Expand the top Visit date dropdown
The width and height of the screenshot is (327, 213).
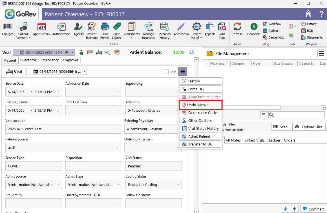pyautogui.click(x=72, y=52)
